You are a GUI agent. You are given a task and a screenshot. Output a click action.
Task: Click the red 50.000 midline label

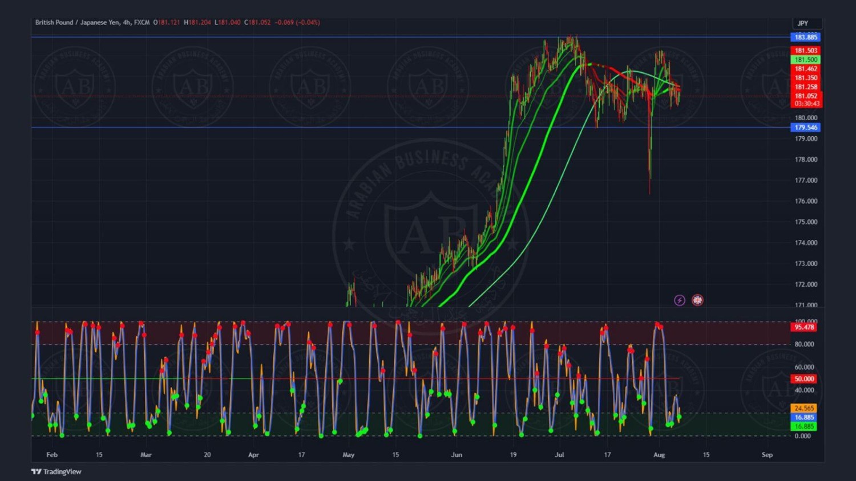click(x=804, y=379)
